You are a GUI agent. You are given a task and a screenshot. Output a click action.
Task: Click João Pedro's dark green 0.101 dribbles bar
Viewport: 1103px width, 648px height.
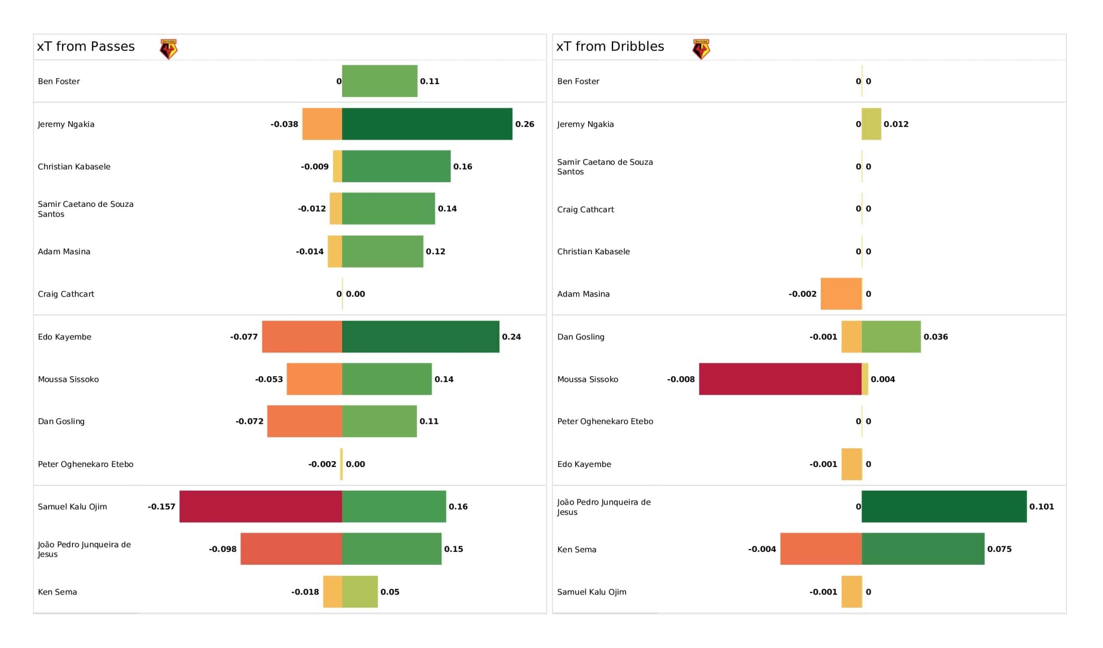click(944, 507)
